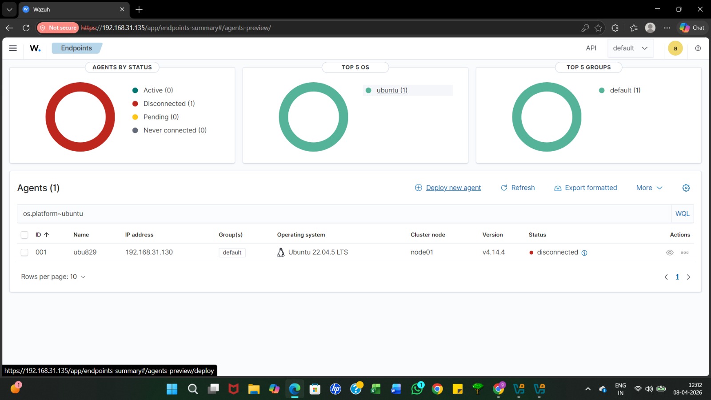
Task: Select page 1 in pagination
Action: (x=677, y=277)
